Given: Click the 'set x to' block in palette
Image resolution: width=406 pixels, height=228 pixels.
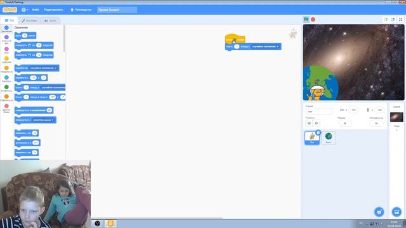Looking at the screenshot, I should (27, 142).
